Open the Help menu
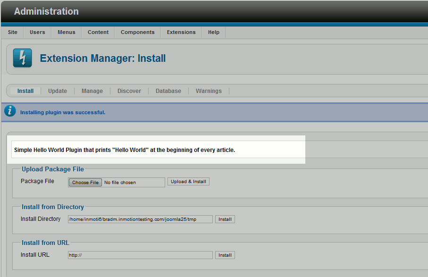Viewport: 428px width, 277px height. (214, 32)
